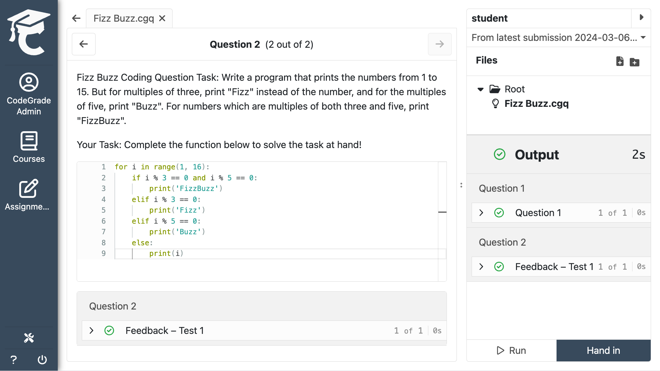Create a new folder in the Files panel

click(635, 62)
